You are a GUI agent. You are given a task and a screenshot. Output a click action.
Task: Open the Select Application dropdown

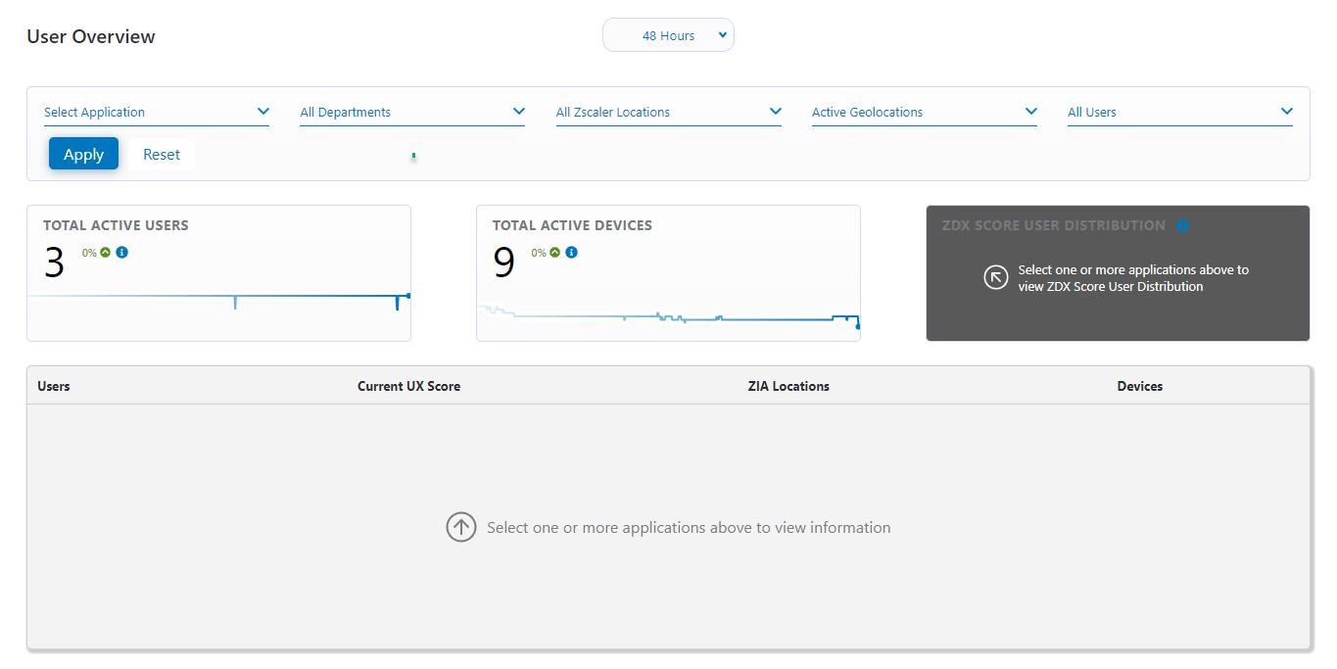pyautogui.click(x=157, y=111)
